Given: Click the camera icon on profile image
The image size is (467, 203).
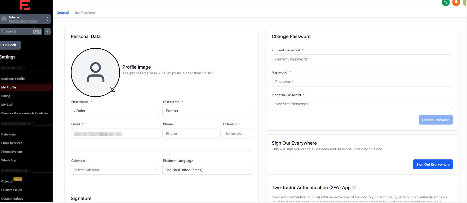Looking at the screenshot, I should [112, 89].
